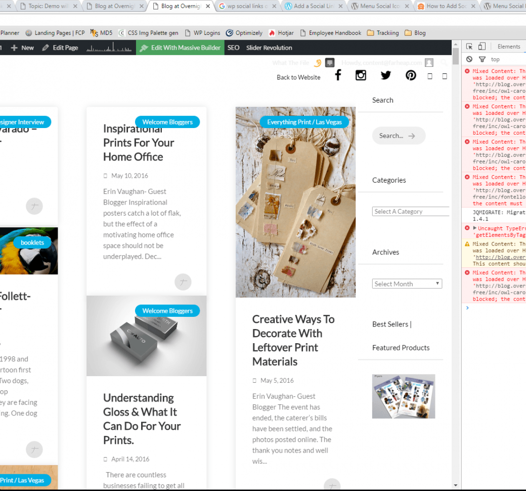The image size is (526, 491).
Task: Open the Instagram social link
Action: 361,75
